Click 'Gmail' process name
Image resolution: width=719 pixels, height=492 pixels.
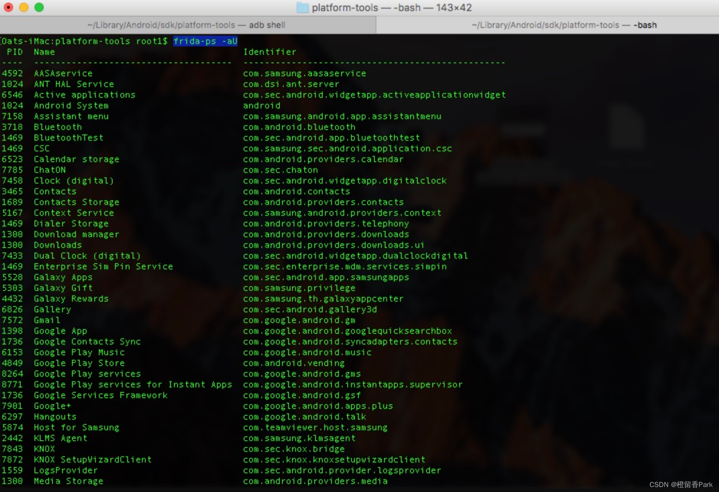(x=47, y=320)
